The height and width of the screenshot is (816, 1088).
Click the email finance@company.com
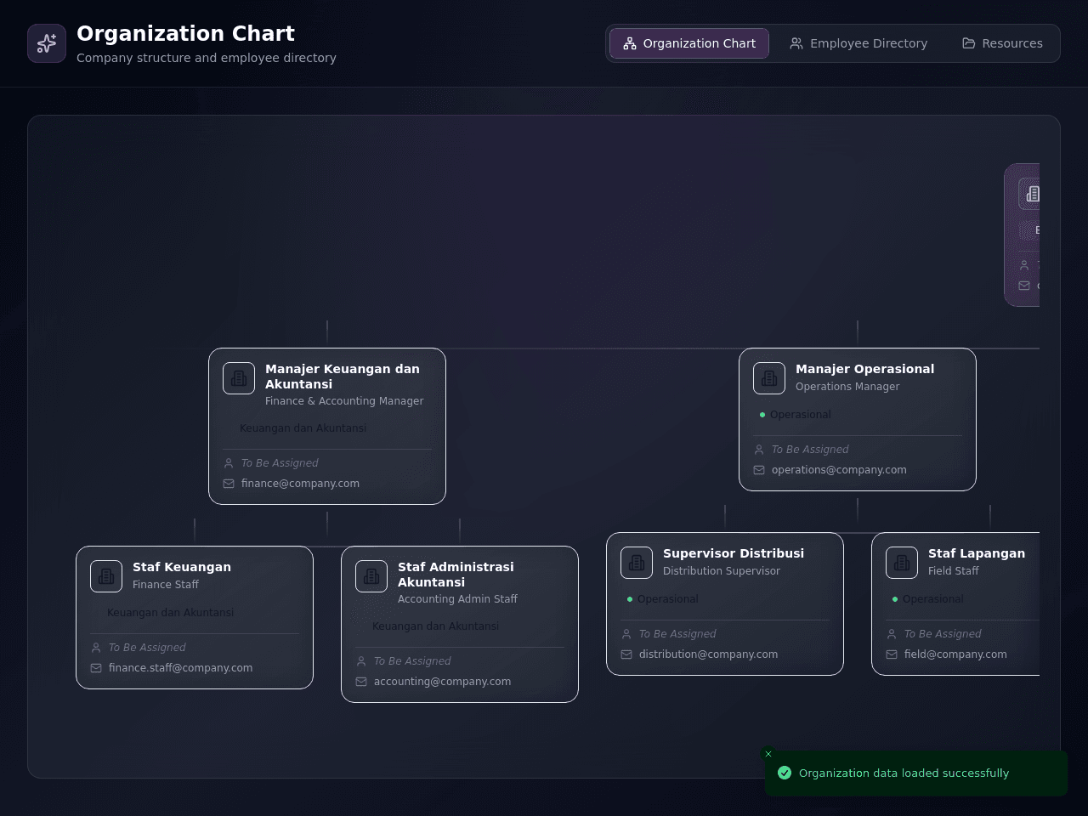coord(300,484)
